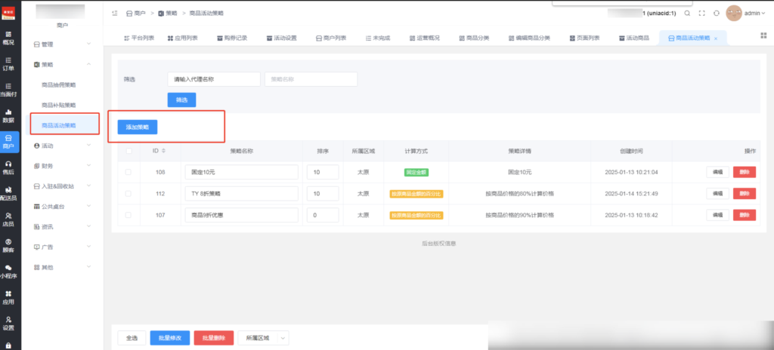
Task: Switch to the 平台列表 tab
Action: click(x=139, y=38)
